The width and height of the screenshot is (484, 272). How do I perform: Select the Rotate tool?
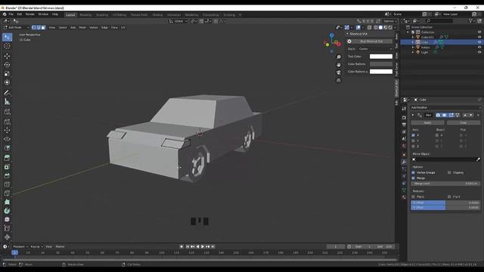pyautogui.click(x=7, y=65)
